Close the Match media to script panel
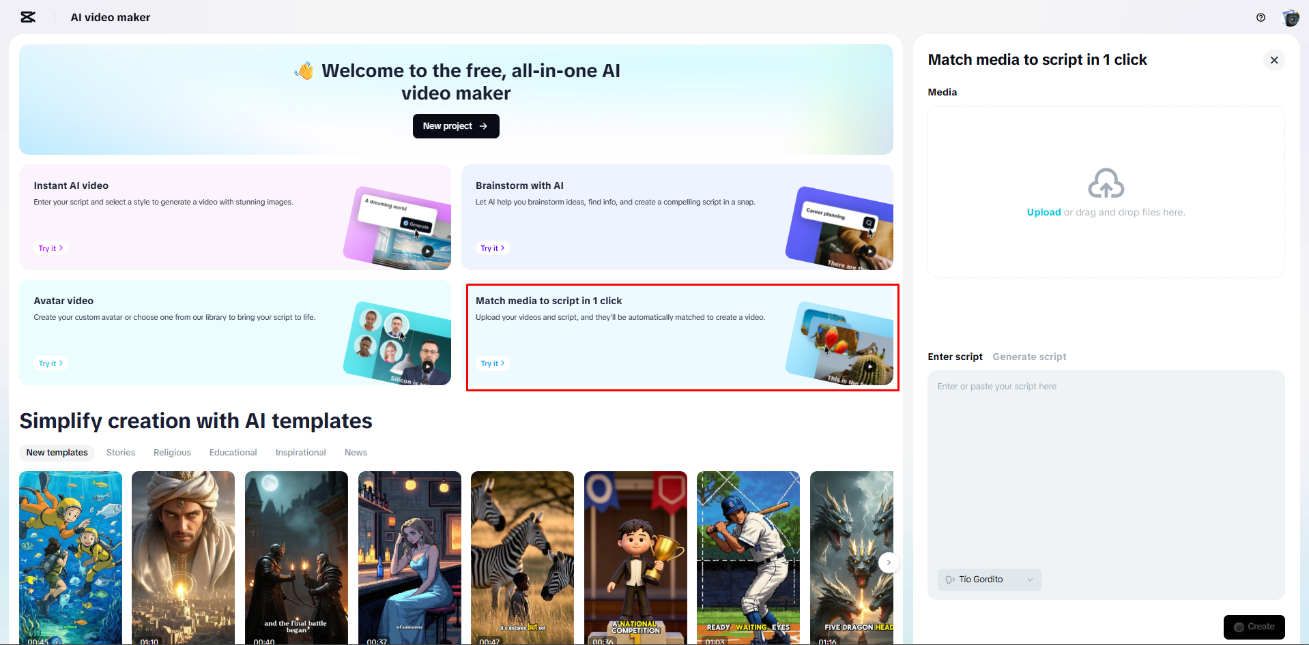The image size is (1309, 645). pos(1274,60)
